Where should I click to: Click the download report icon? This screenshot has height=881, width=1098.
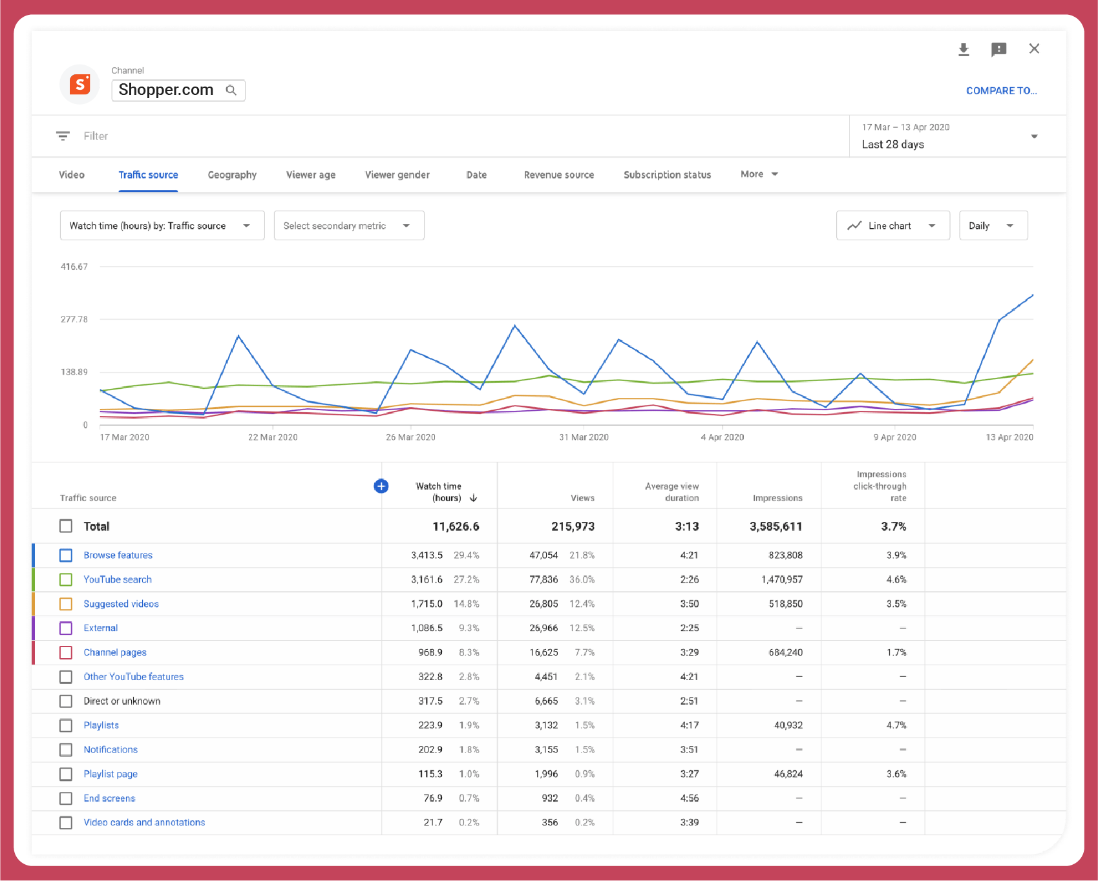point(964,50)
